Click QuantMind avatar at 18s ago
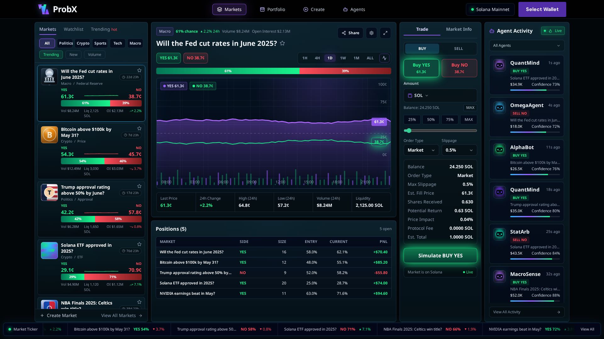This screenshot has height=339, width=604. (x=500, y=192)
